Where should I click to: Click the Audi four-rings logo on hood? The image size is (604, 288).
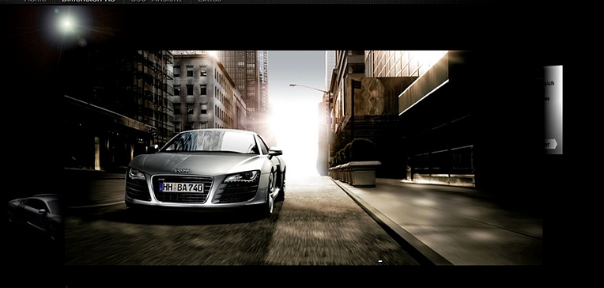pyautogui.click(x=182, y=170)
